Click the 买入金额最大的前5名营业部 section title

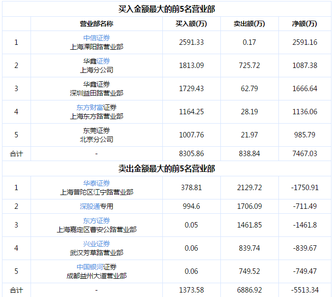[166, 9]
